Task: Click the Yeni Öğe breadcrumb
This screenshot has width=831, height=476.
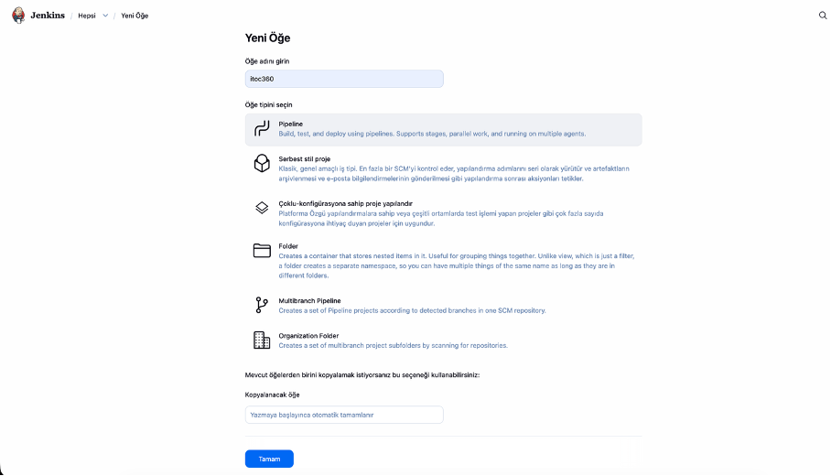Action: click(x=135, y=16)
